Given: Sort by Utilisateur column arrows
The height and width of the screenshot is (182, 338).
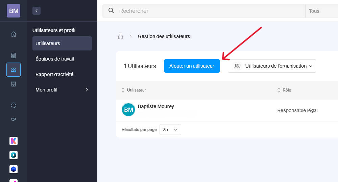Looking at the screenshot, I should (123, 90).
